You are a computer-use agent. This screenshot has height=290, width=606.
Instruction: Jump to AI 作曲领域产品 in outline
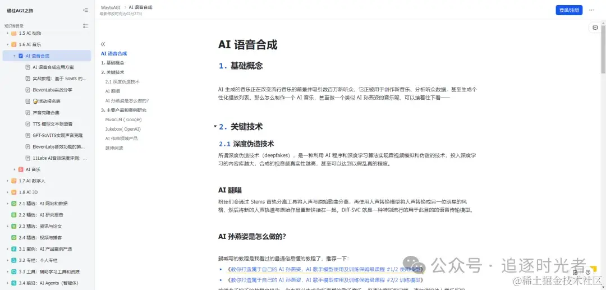(121, 138)
